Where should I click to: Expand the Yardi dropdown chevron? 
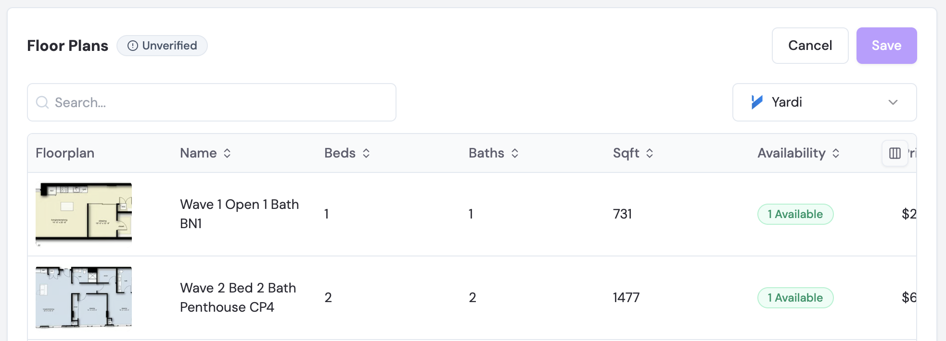[893, 102]
